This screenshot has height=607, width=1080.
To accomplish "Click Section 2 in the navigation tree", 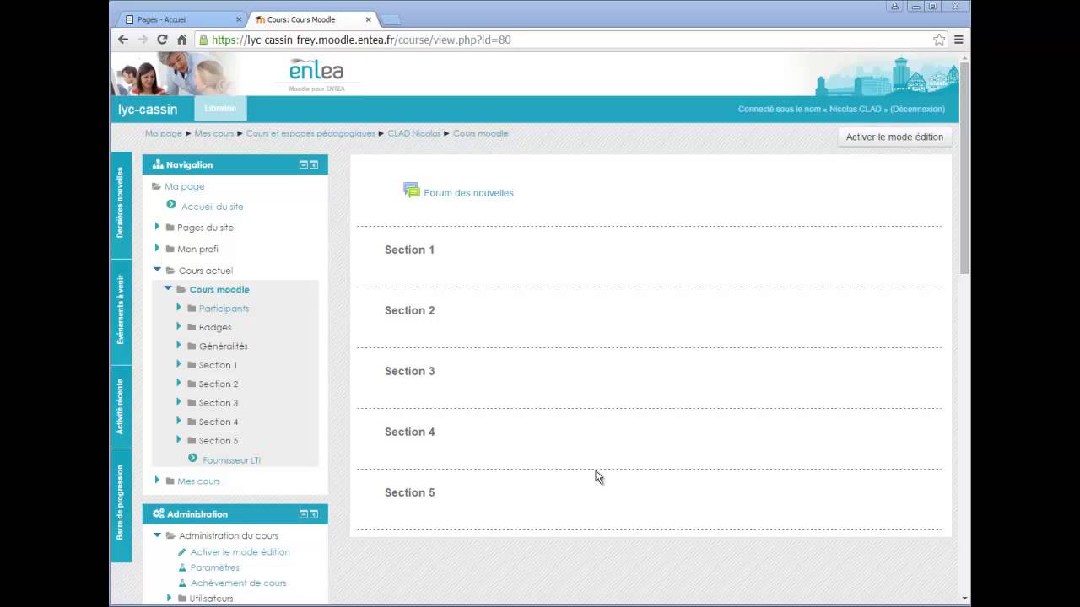I will pos(219,384).
